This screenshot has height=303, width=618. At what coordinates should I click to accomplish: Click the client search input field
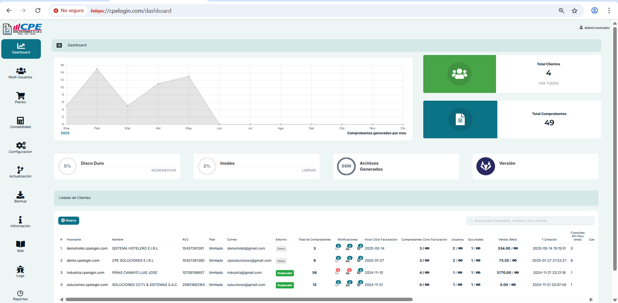coord(530,221)
